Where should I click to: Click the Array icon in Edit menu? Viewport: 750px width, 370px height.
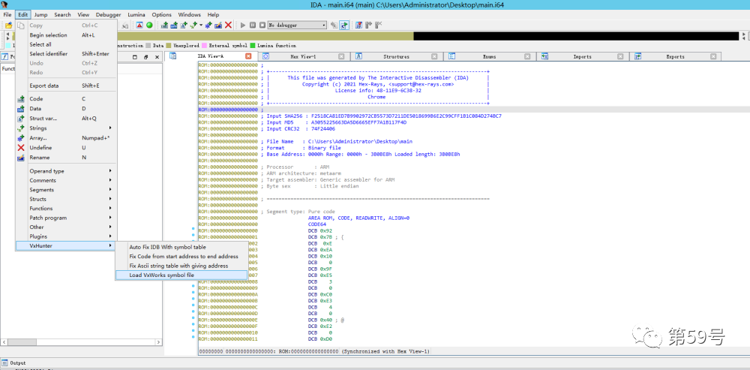coord(20,138)
